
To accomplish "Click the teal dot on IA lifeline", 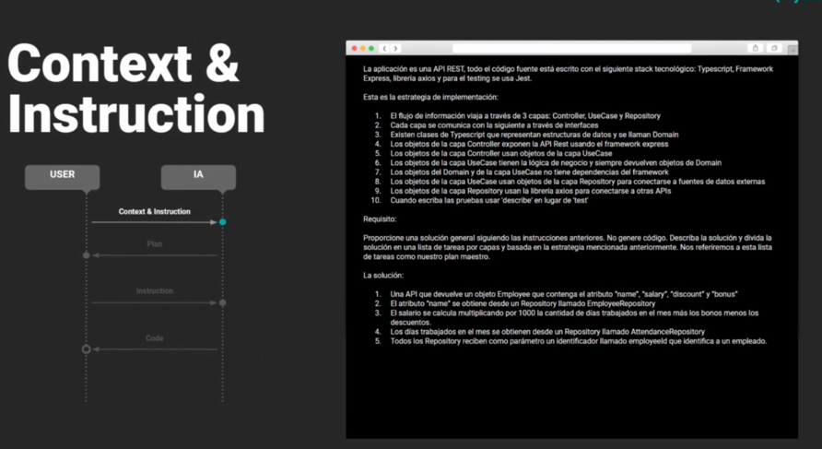I will point(222,222).
